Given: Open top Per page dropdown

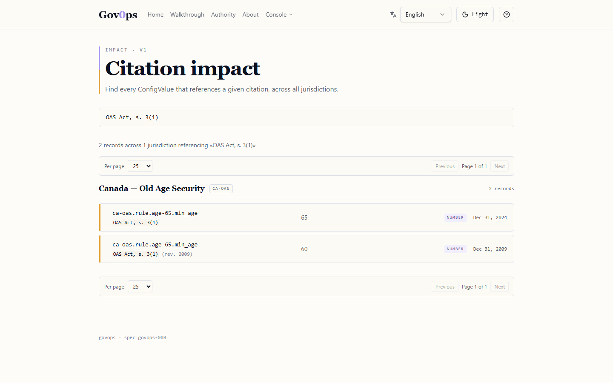Looking at the screenshot, I should 140,166.
